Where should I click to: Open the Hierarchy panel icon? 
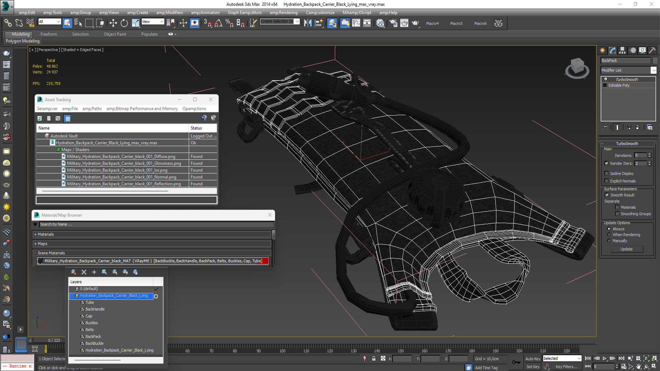622,50
